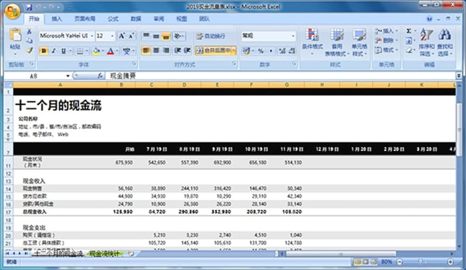This screenshot has height=270, width=466.
Task: Switch to the 现金流统计 sheet tab
Action: pyautogui.click(x=107, y=254)
